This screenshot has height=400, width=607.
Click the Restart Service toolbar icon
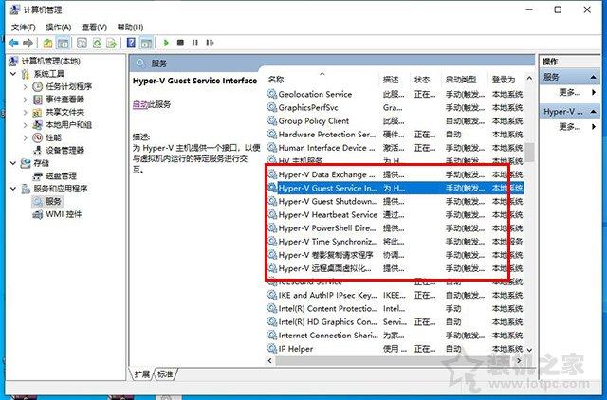click(x=209, y=44)
